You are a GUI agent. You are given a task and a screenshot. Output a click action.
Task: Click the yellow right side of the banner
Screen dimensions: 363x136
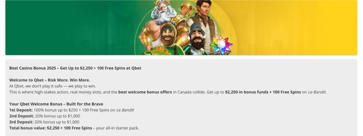pos(296,28)
